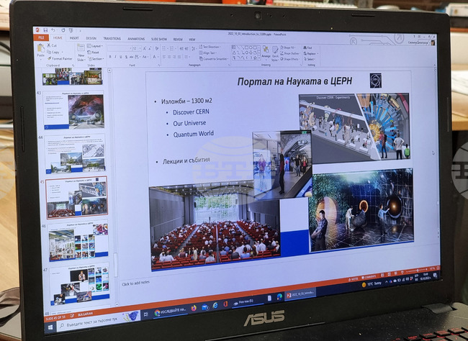The width and height of the screenshot is (468, 341).
Task: Toggle Center paragraph alignment
Action: tap(169, 57)
